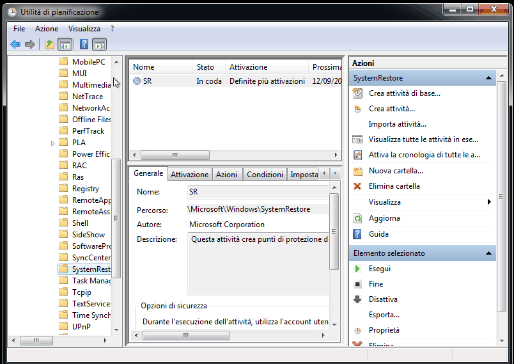Click the Elimina cartella red X icon
514x364 pixels.
click(x=357, y=186)
